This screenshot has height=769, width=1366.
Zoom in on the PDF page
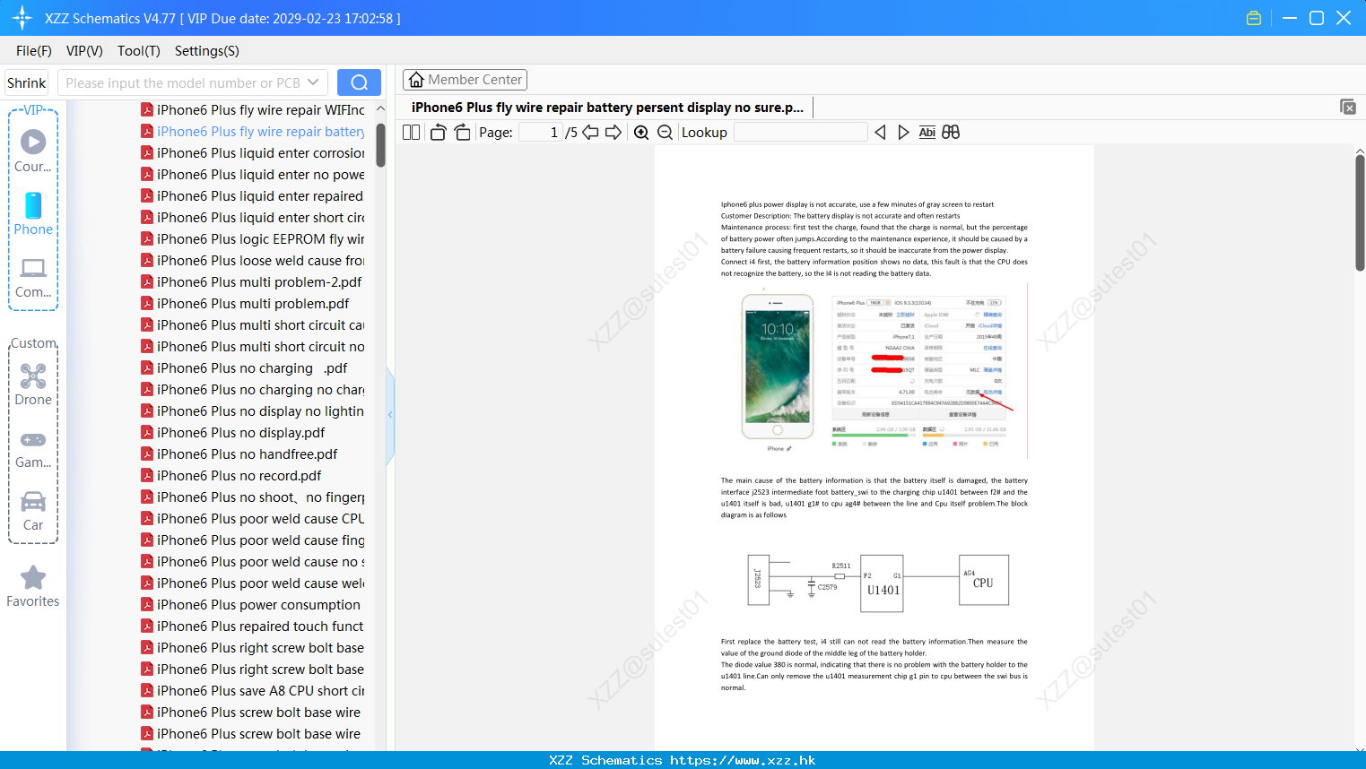[641, 132]
